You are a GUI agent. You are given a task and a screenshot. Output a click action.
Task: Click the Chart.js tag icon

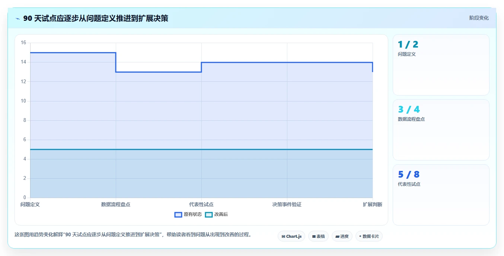pyautogui.click(x=283, y=236)
